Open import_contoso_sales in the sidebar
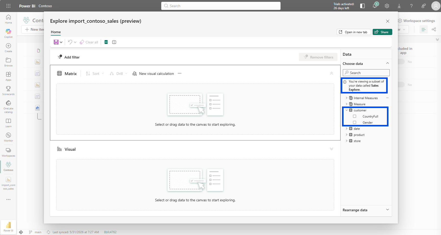Viewport: 441px width, 235px height. click(8, 183)
